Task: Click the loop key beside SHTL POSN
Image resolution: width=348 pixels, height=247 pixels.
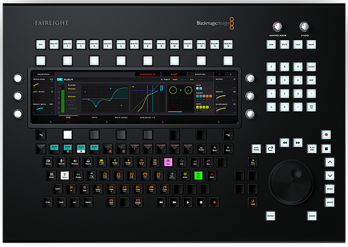Action: point(270,149)
